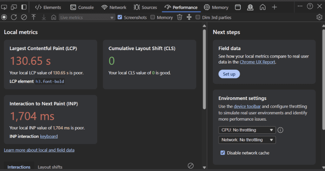Open Performance panel settings gear
The image size is (325, 171).
tap(319, 17)
